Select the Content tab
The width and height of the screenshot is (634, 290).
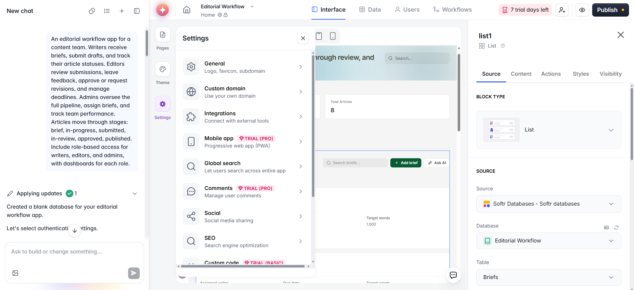(521, 74)
